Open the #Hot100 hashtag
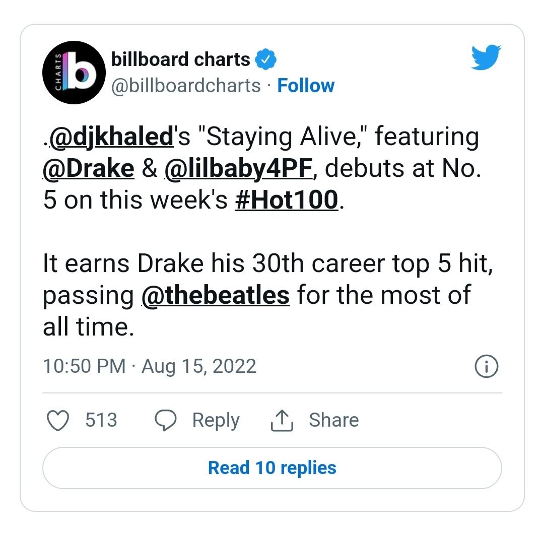The image size is (544, 536). 287,200
